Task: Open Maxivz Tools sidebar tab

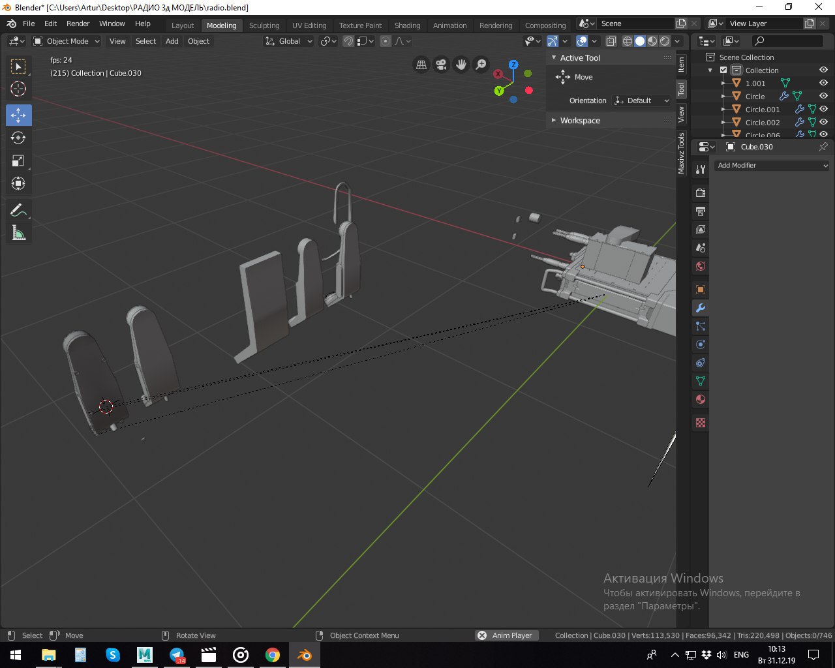Action: [x=681, y=153]
